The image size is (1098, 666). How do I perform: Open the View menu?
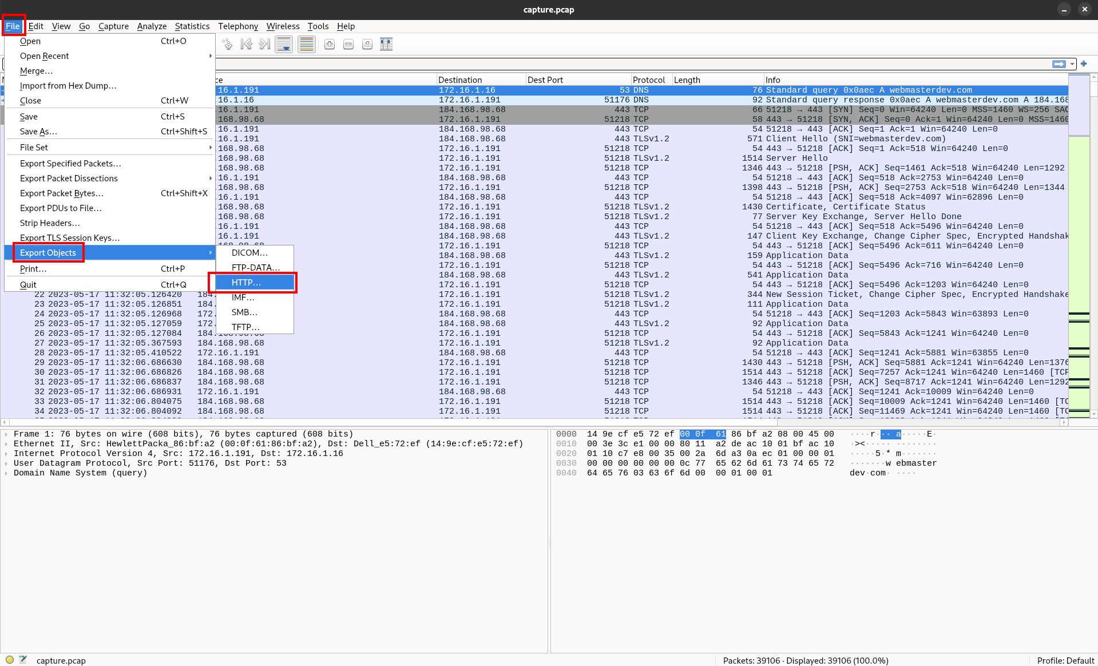click(x=61, y=26)
